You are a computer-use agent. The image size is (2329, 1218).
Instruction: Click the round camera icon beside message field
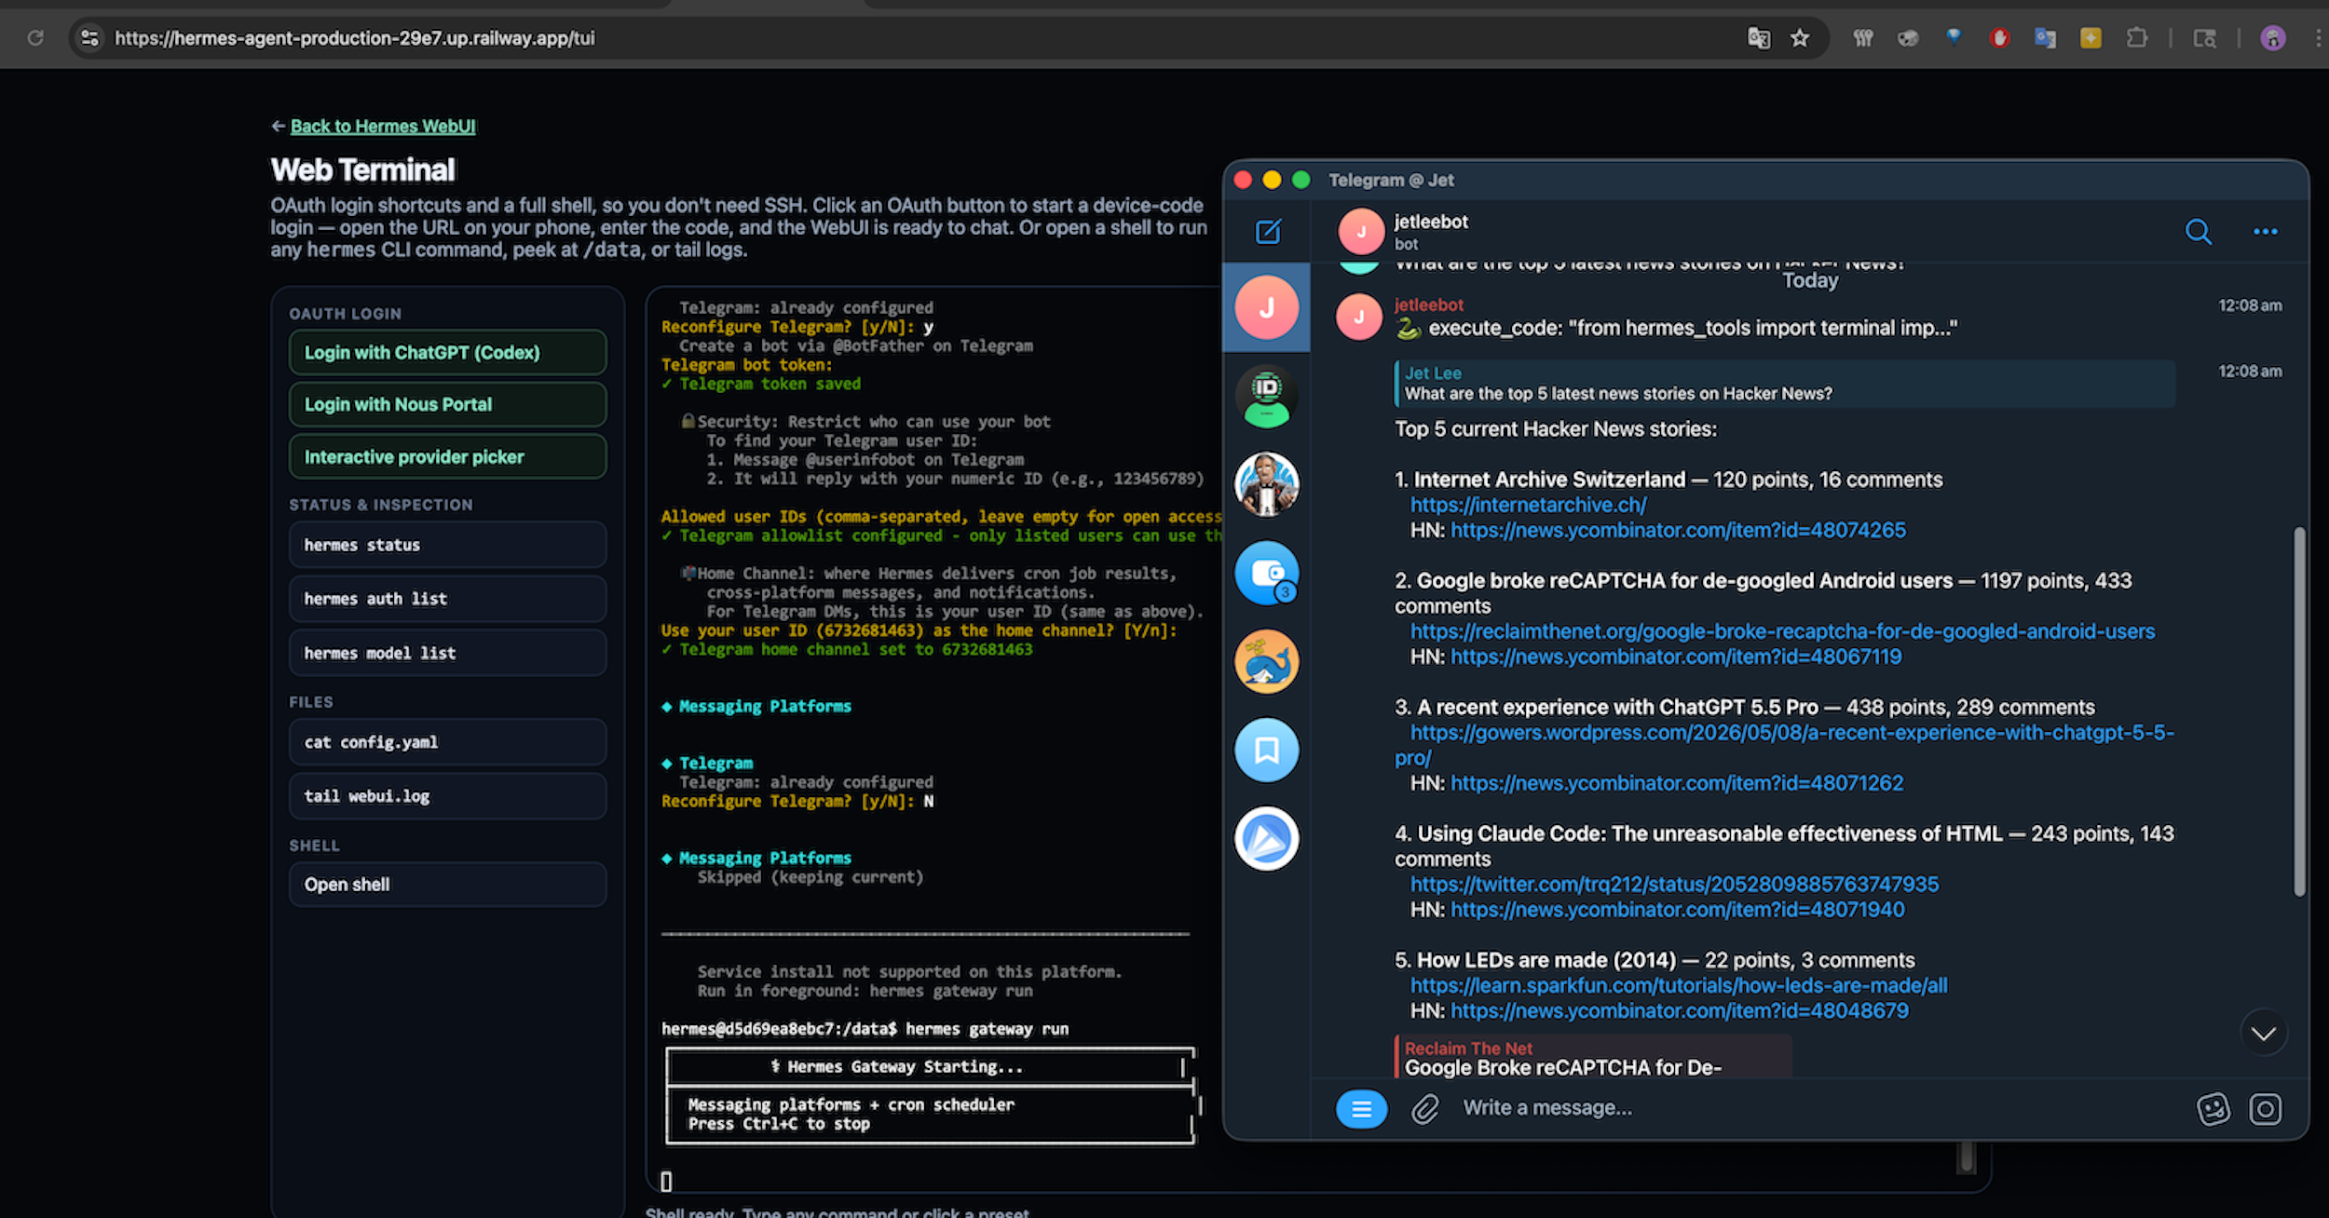coord(2266,1108)
